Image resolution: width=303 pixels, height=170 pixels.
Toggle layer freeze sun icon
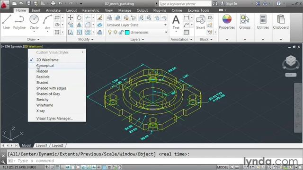[116, 32]
